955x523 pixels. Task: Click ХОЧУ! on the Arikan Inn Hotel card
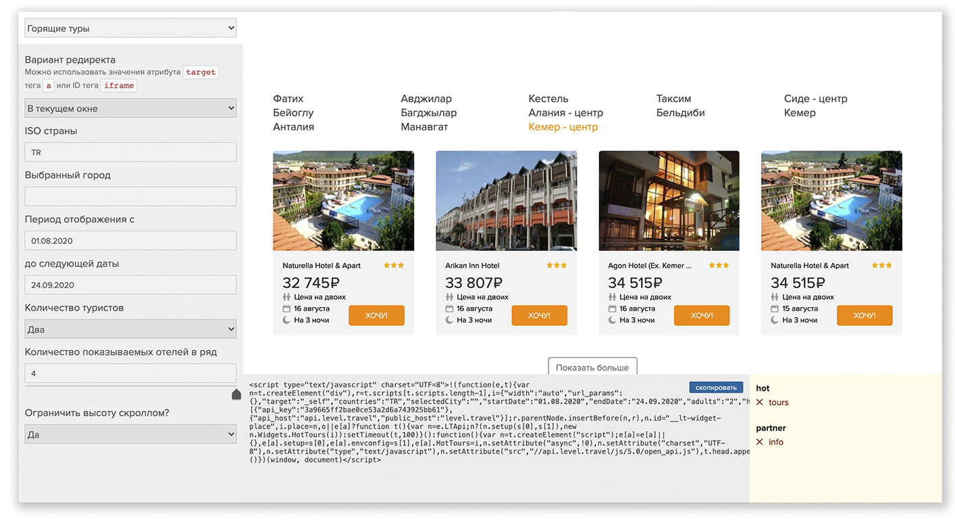pos(539,315)
